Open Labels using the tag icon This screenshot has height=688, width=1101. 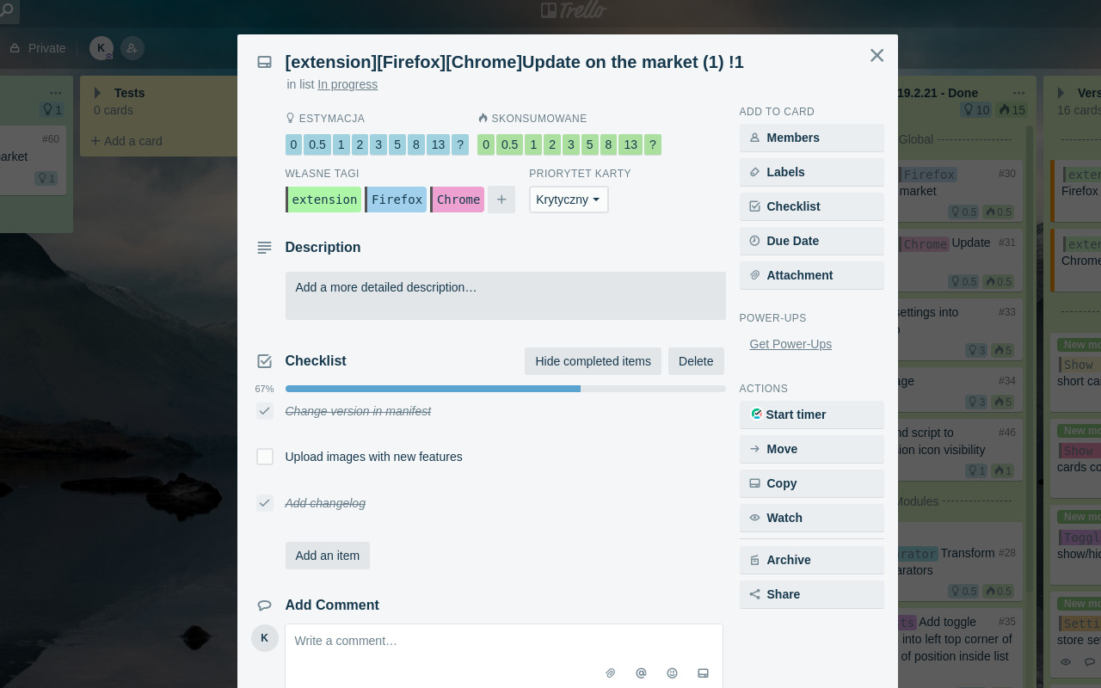754,172
